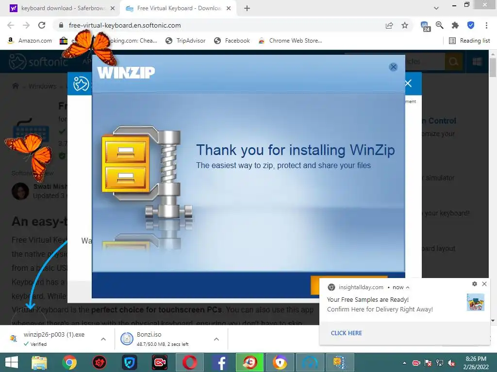Screen dimensions: 497x372
Task: Go forward in browser history
Action: pos(26,25)
